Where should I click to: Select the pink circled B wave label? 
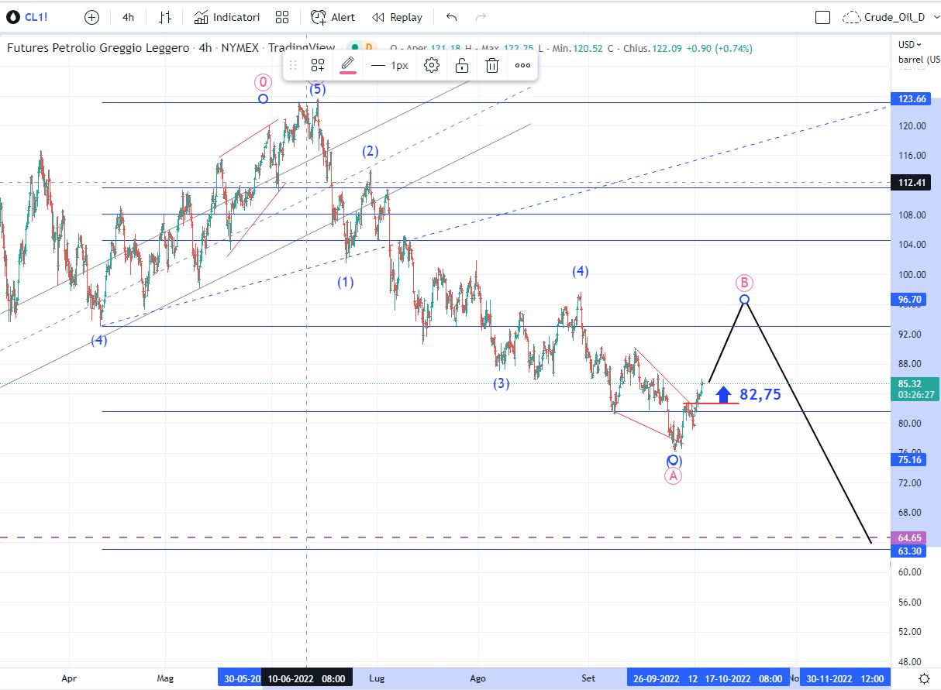tap(744, 283)
